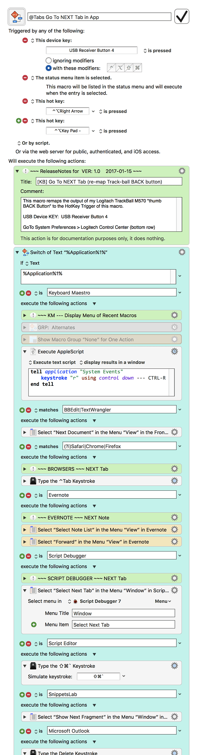This screenshot has height=755, width=197.
Task: Open gear menu for SCRIPT DEBUGGER NEXT Tab comment
Action: click(174, 578)
